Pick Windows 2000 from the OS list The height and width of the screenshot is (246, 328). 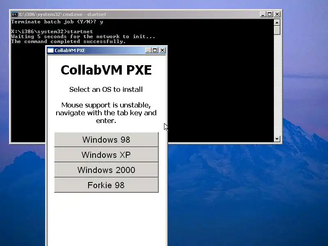[x=106, y=170]
